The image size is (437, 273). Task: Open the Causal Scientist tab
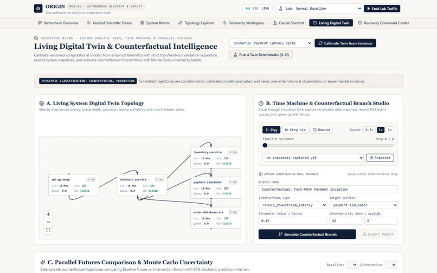289,23
